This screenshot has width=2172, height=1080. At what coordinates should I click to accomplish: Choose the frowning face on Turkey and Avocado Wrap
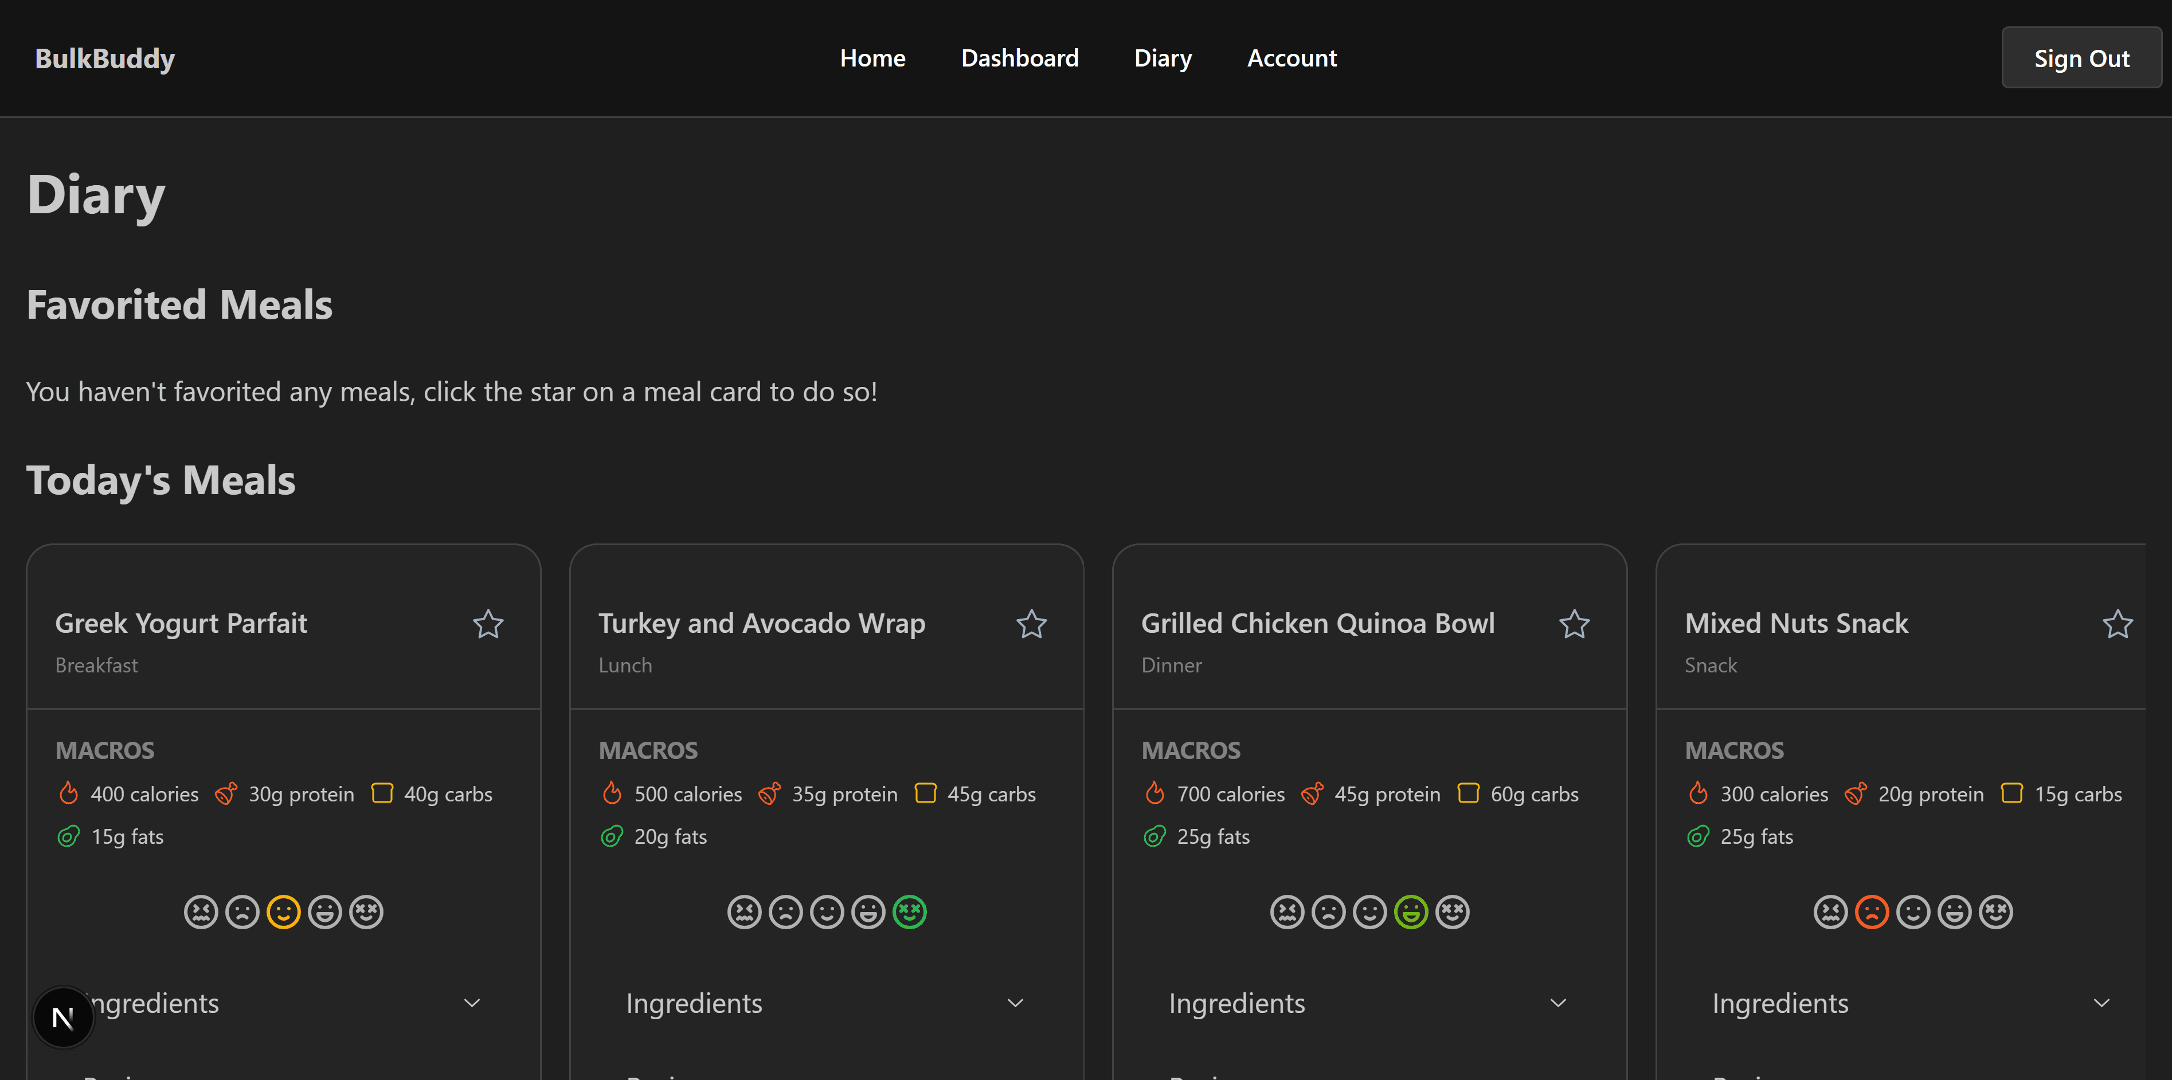click(x=786, y=911)
